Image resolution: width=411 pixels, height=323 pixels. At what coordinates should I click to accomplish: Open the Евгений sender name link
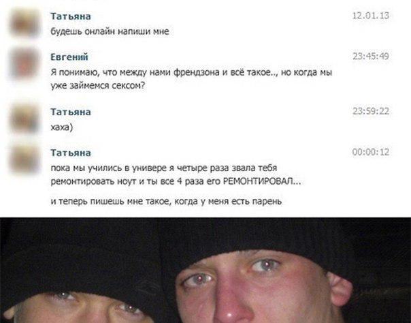[x=69, y=57]
